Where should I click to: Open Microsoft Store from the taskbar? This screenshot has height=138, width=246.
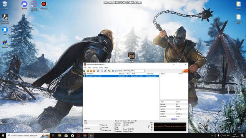pos(66,135)
